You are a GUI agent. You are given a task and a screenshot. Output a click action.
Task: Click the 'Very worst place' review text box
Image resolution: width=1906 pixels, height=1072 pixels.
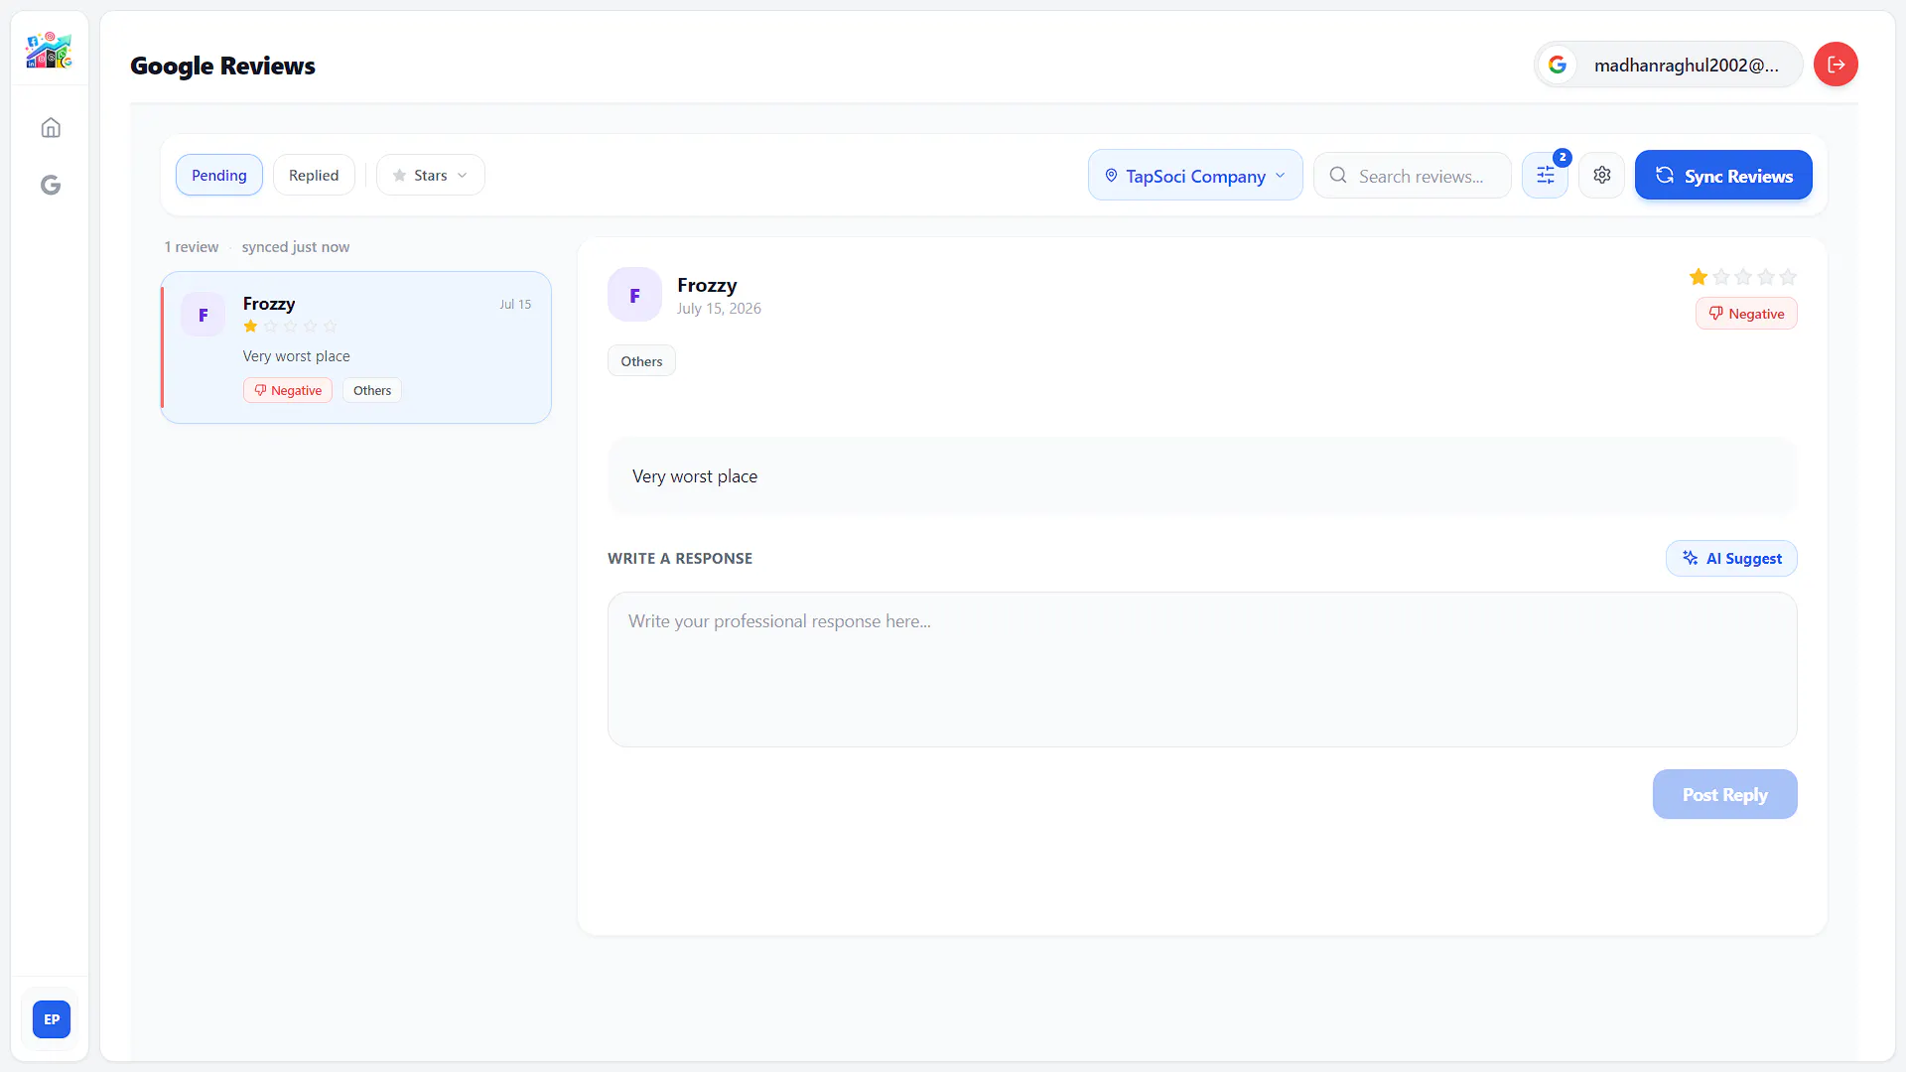1202,476
